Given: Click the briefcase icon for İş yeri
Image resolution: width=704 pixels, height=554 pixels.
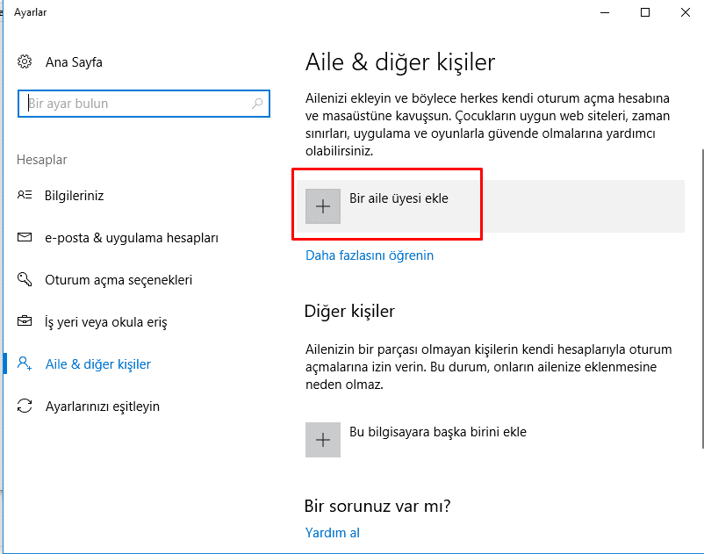Looking at the screenshot, I should click(25, 322).
